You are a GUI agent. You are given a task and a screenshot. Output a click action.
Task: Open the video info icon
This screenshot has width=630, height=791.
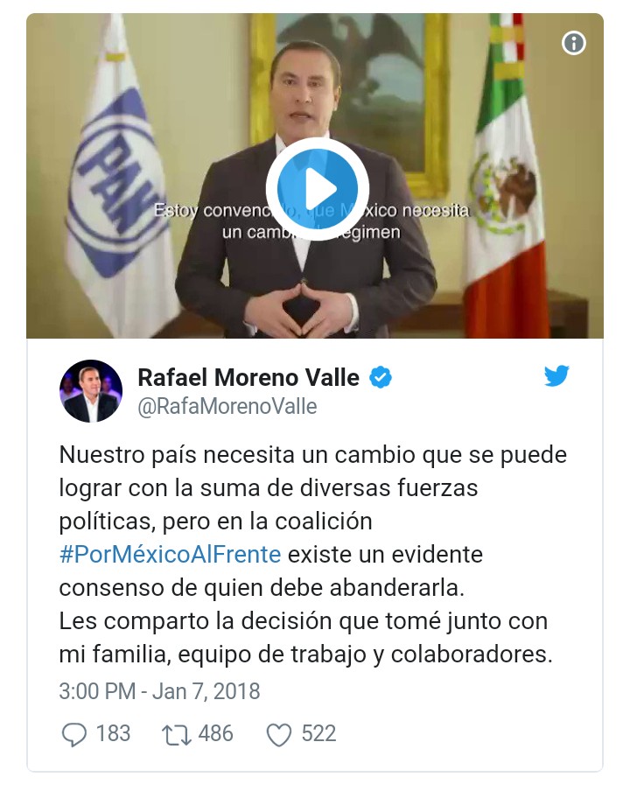573,43
